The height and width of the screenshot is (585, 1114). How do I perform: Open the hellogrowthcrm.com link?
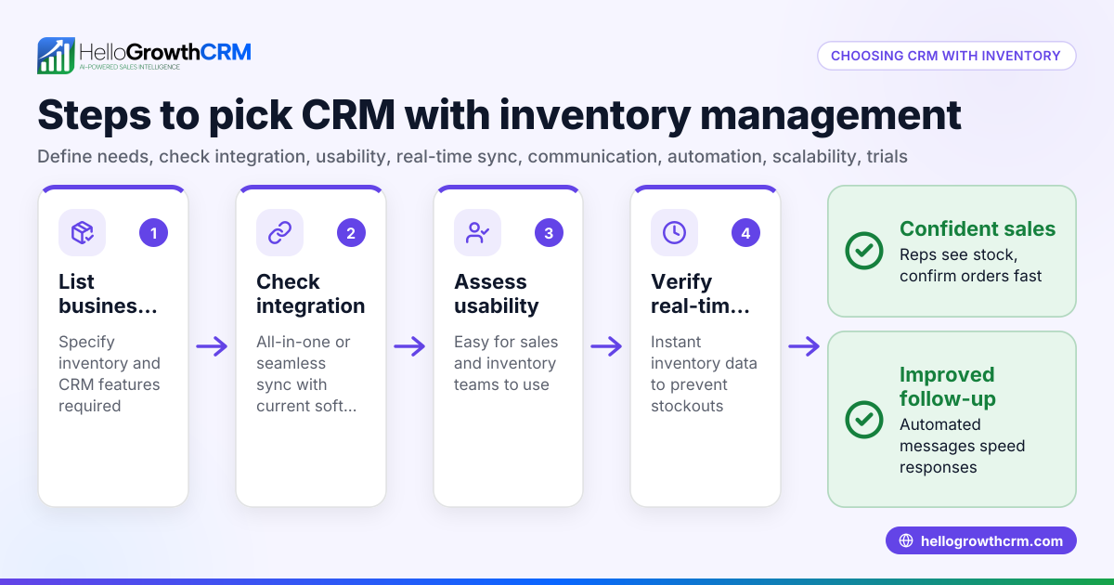point(981,540)
